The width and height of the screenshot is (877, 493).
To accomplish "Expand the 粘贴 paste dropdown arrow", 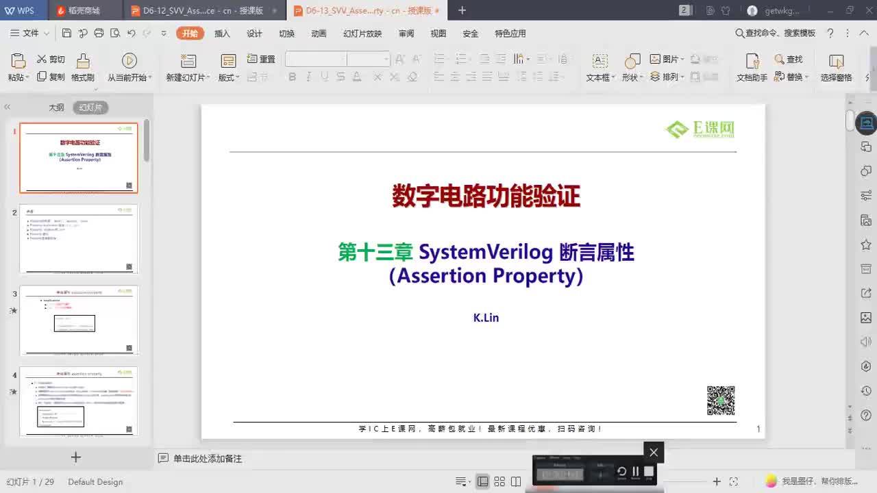I will pyautogui.click(x=28, y=77).
